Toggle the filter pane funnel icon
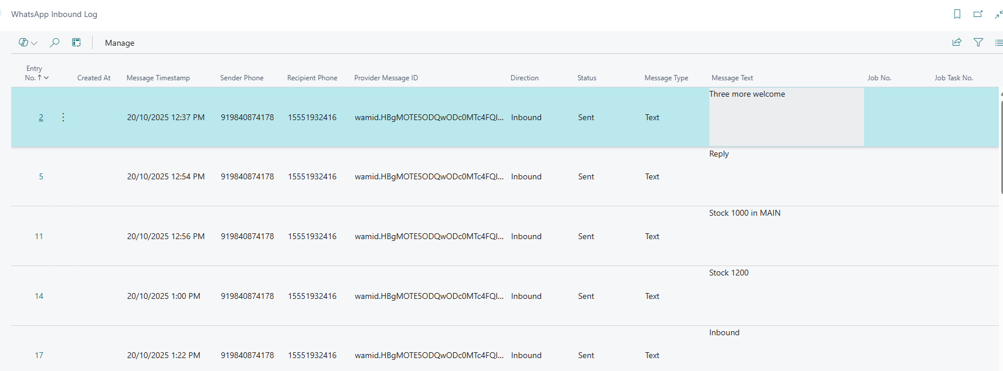Screen dimensions: 1003x371 [x=978, y=42]
